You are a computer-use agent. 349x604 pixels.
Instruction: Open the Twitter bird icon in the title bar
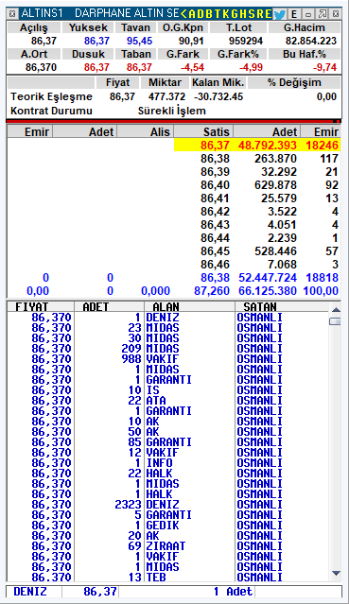click(x=280, y=14)
